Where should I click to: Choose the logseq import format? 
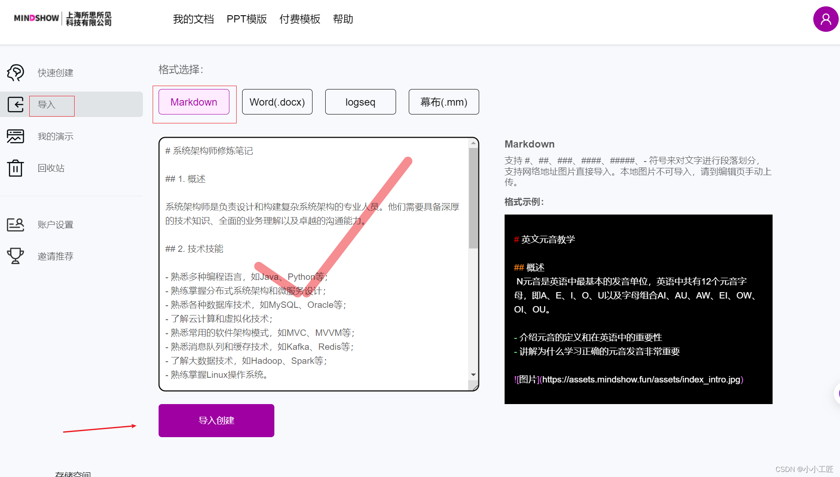point(360,102)
